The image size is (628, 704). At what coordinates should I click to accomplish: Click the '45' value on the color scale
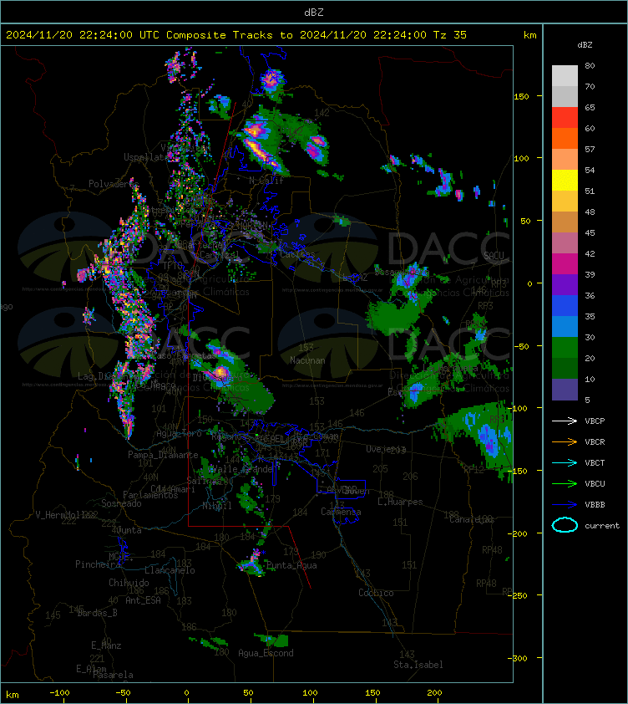[590, 233]
